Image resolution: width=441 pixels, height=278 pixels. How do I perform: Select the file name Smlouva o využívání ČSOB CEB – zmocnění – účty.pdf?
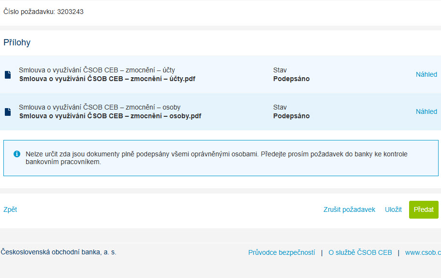pyautogui.click(x=107, y=79)
